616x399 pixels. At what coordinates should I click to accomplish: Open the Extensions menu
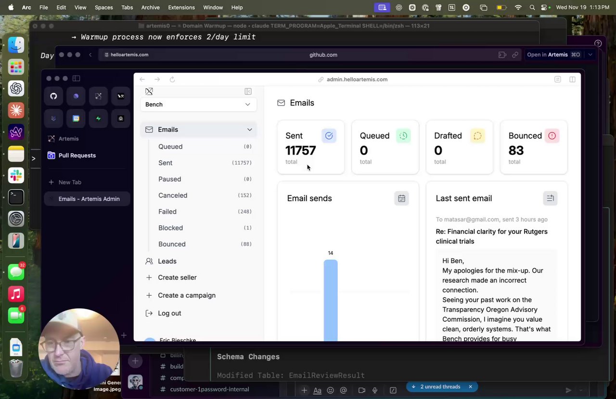[181, 7]
